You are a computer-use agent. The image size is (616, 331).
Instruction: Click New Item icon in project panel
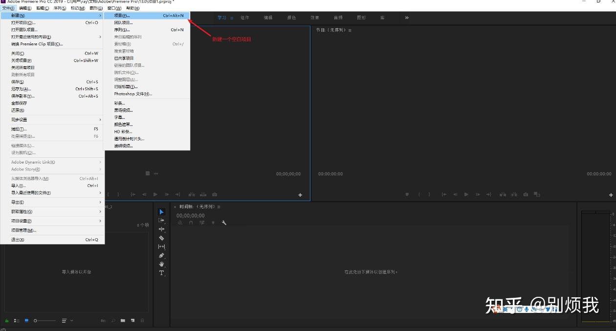132,321
